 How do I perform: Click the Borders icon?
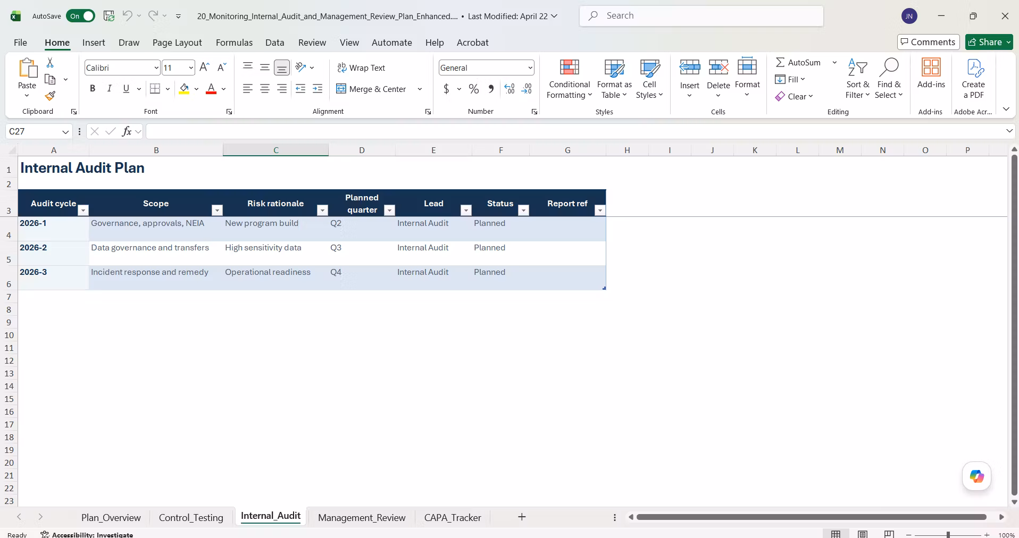(x=155, y=89)
